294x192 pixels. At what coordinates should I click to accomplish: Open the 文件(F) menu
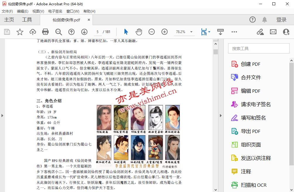(7, 11)
